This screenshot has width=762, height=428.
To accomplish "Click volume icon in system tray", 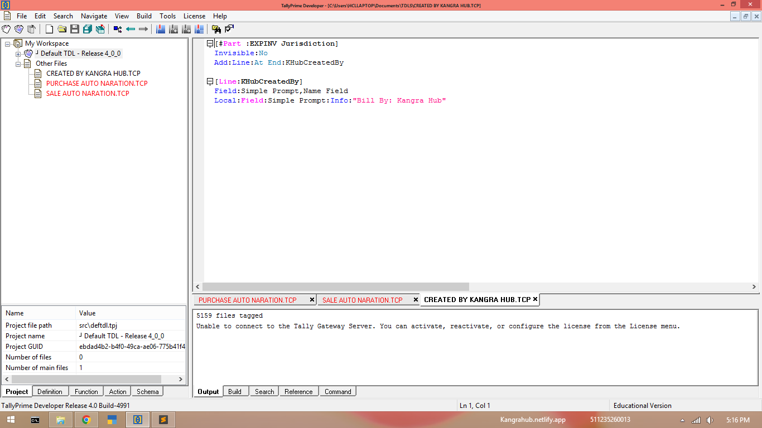I will 710,420.
